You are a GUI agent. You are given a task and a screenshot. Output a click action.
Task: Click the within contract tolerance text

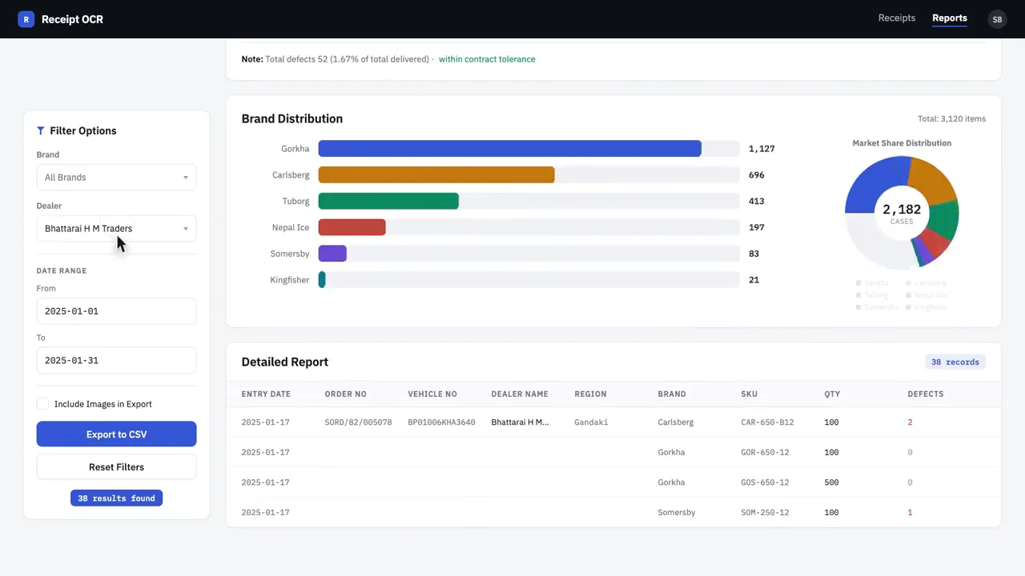(x=487, y=59)
